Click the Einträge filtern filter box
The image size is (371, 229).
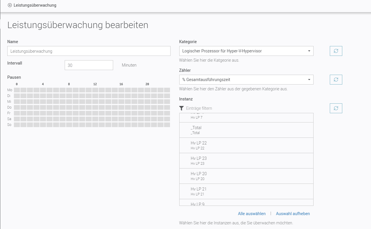click(x=249, y=108)
